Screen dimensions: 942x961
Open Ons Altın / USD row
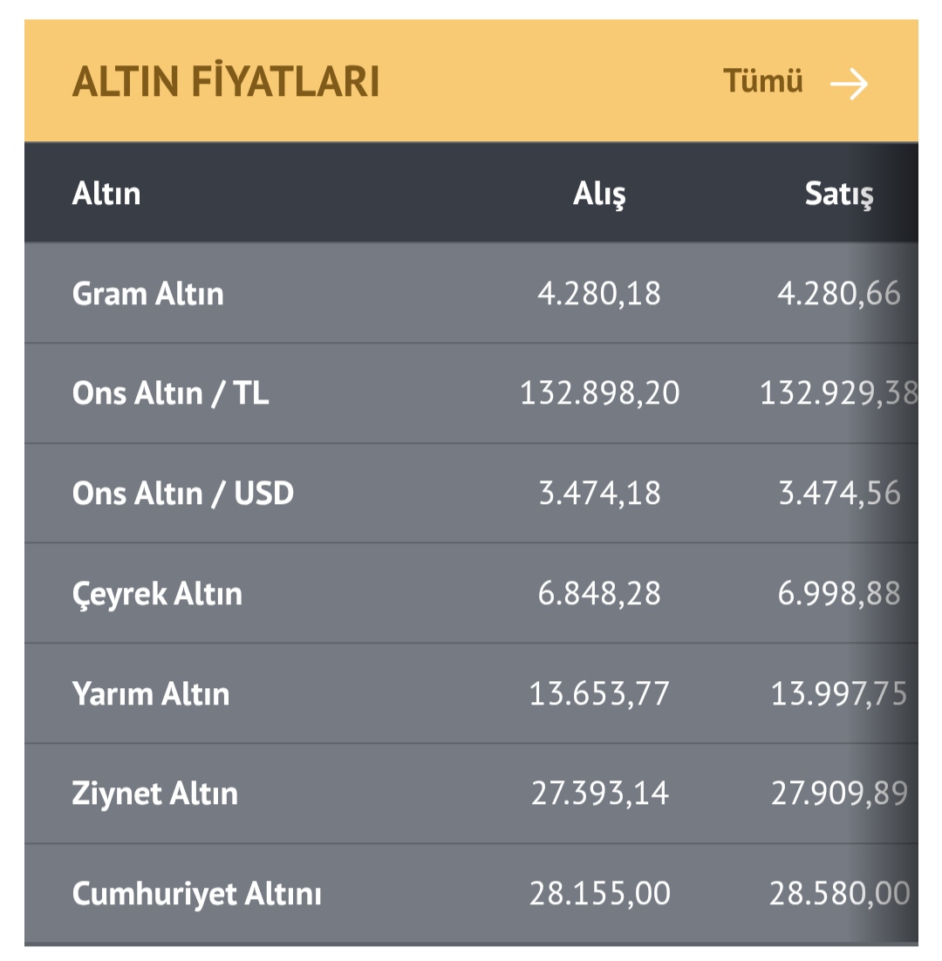pos(183,494)
